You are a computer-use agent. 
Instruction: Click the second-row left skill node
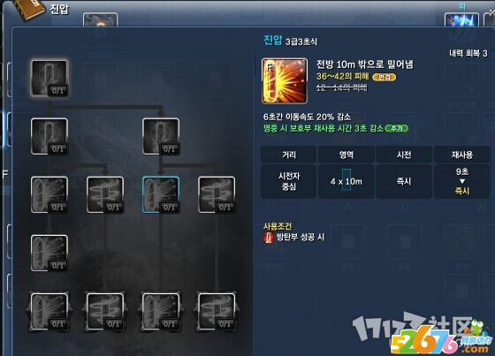coord(49,136)
